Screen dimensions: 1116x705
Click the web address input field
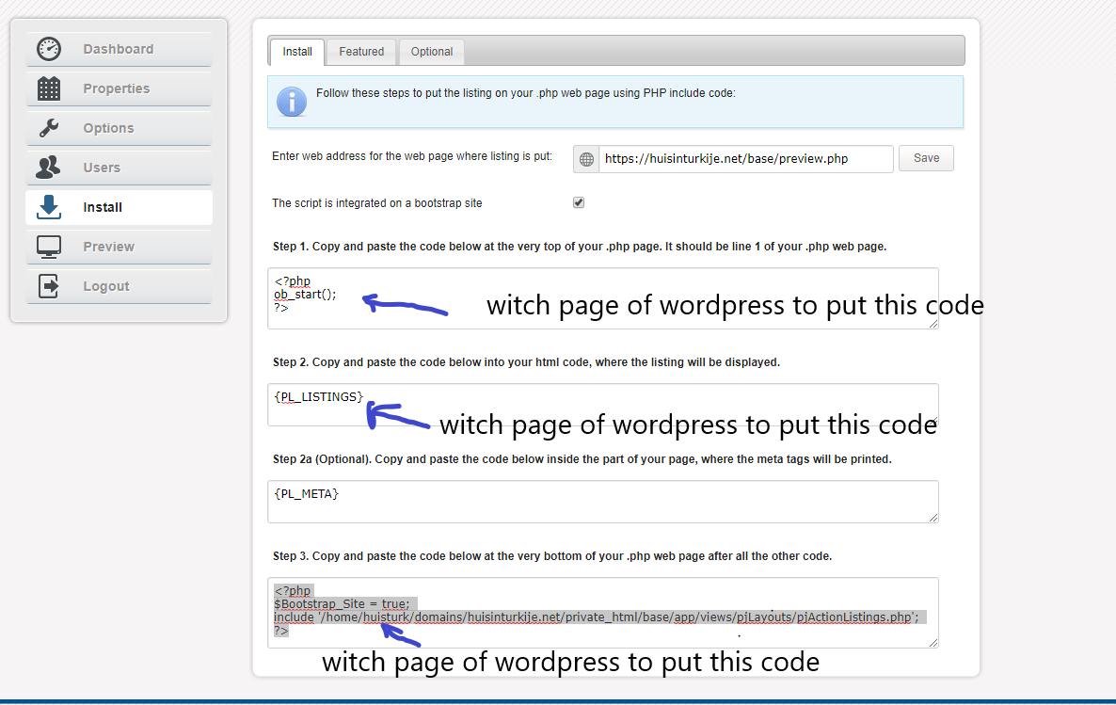tap(745, 159)
